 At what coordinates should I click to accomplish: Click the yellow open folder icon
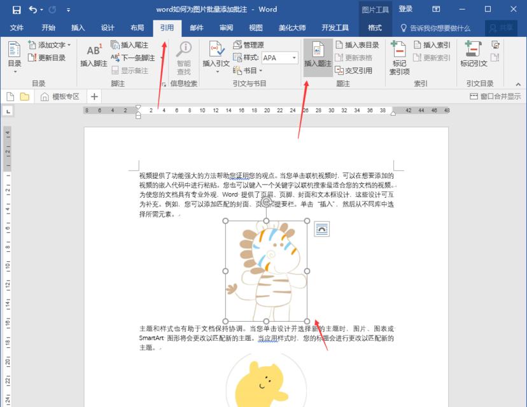(x=25, y=97)
